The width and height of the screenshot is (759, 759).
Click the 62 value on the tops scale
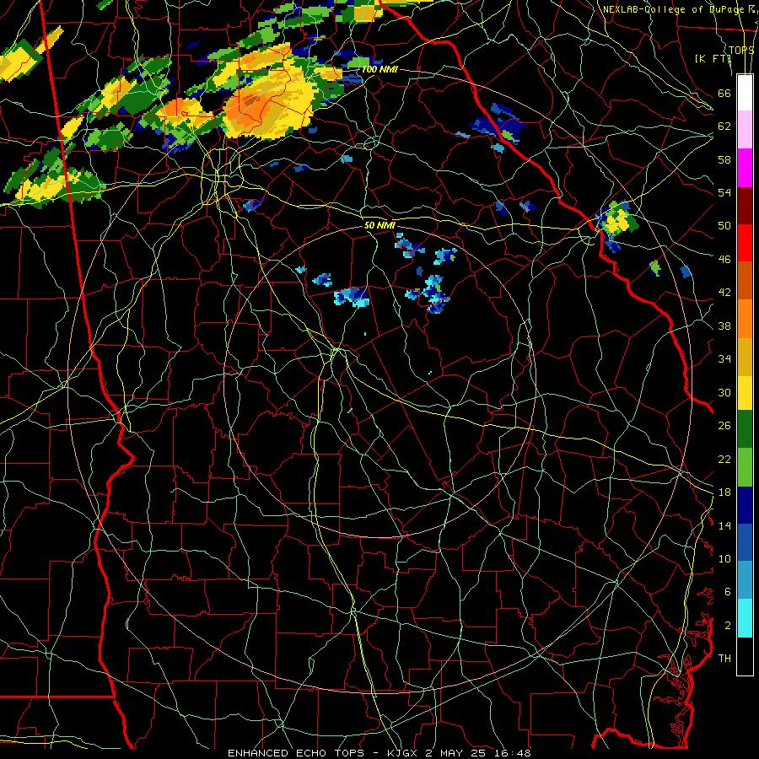coord(724,126)
